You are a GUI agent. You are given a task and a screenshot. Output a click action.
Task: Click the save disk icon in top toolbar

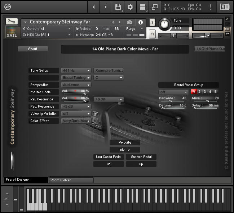[x=118, y=7]
